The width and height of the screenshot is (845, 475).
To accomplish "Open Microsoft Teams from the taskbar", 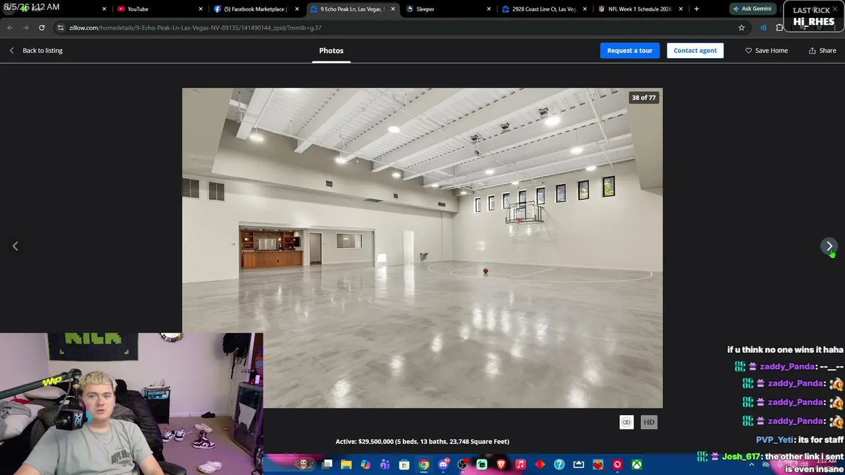I will [x=385, y=465].
